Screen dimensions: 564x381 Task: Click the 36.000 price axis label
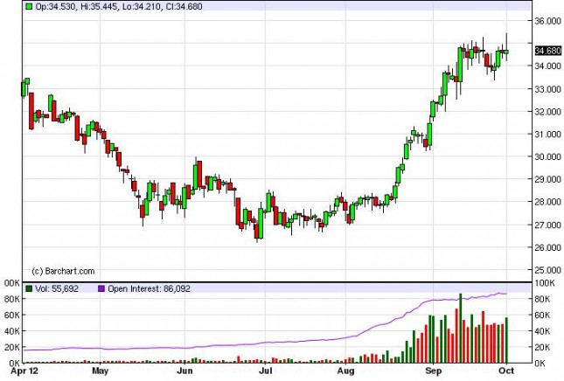547,21
